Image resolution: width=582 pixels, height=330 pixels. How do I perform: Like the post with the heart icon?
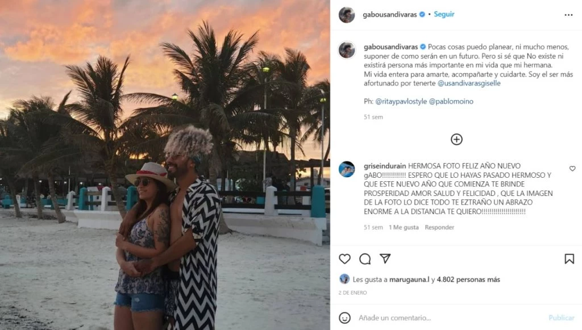(x=344, y=259)
